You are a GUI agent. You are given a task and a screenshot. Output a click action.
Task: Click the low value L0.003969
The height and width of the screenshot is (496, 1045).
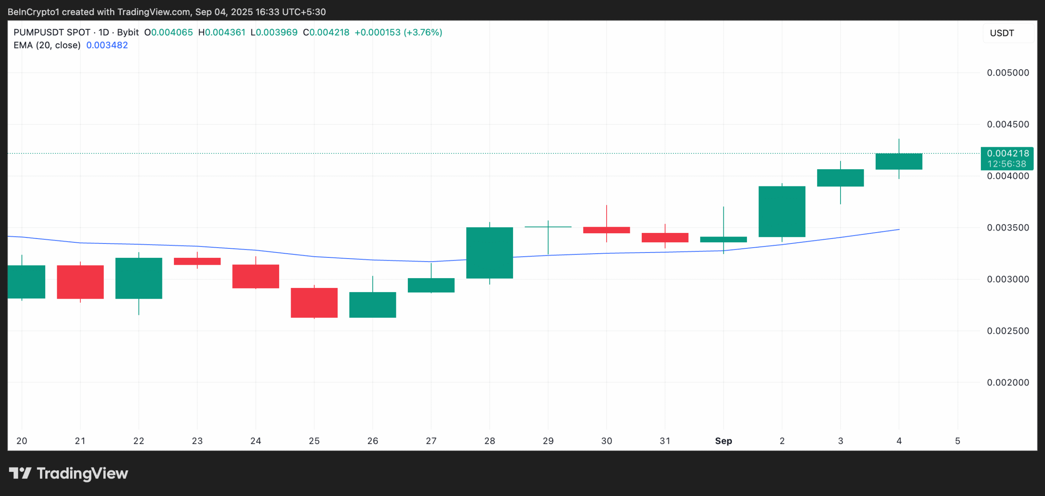click(x=274, y=32)
